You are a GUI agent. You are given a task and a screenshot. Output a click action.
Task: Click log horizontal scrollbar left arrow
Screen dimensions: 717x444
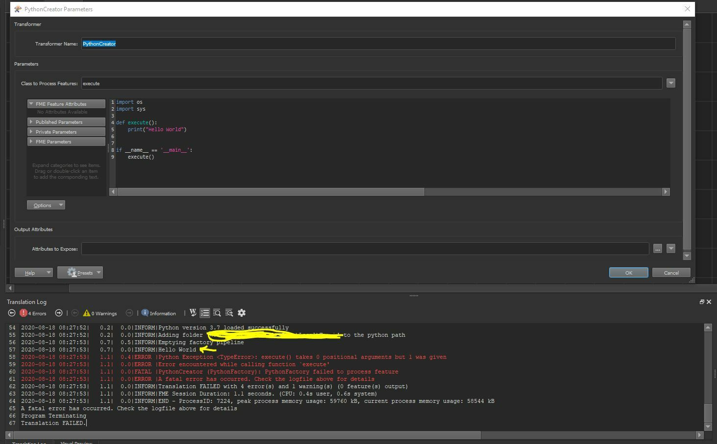point(10,435)
